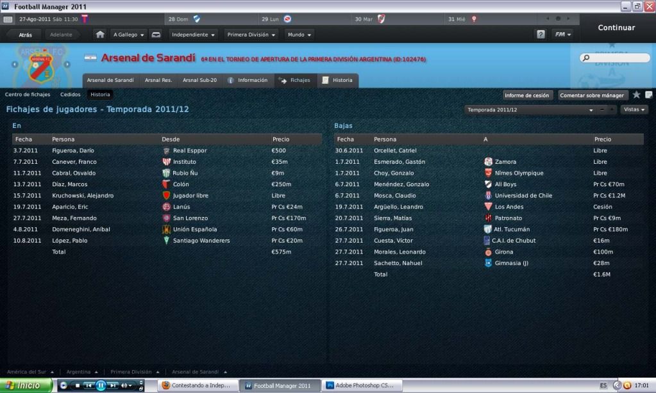Stop playback in the taskbar media player
This screenshot has height=393, width=656.
(x=78, y=385)
